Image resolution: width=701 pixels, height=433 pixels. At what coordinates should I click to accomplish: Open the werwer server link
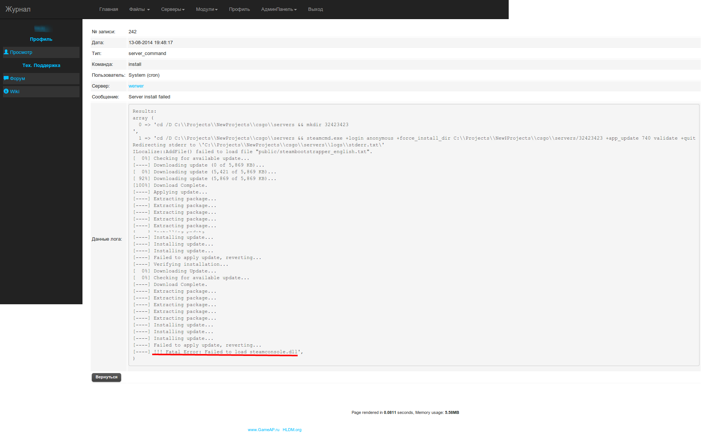(x=136, y=86)
